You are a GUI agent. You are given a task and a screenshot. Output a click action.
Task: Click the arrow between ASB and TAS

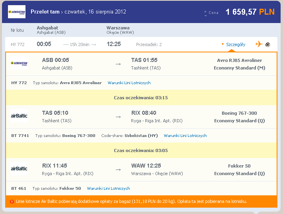coord(118,64)
